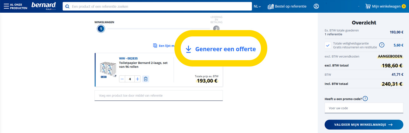Click the promo code help icon

(x=365, y=99)
